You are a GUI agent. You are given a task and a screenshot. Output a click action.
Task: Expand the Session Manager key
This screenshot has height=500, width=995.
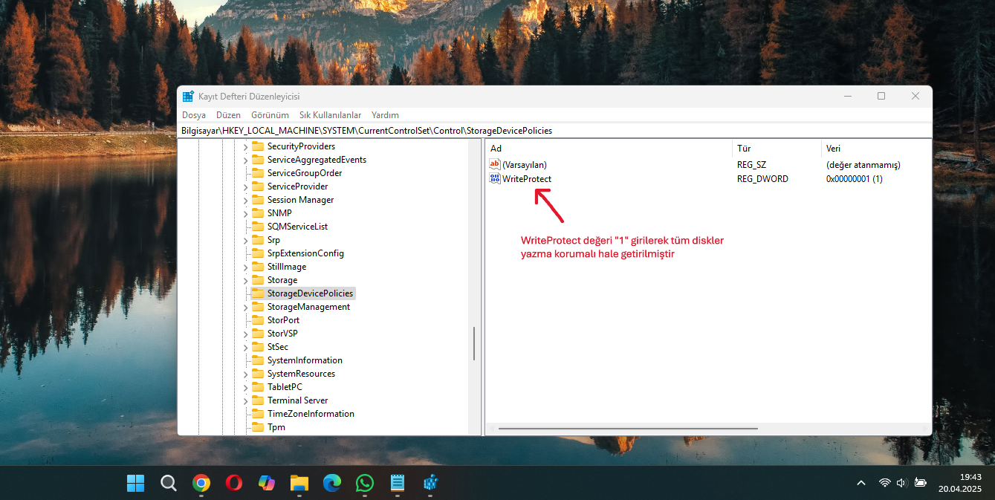click(245, 200)
